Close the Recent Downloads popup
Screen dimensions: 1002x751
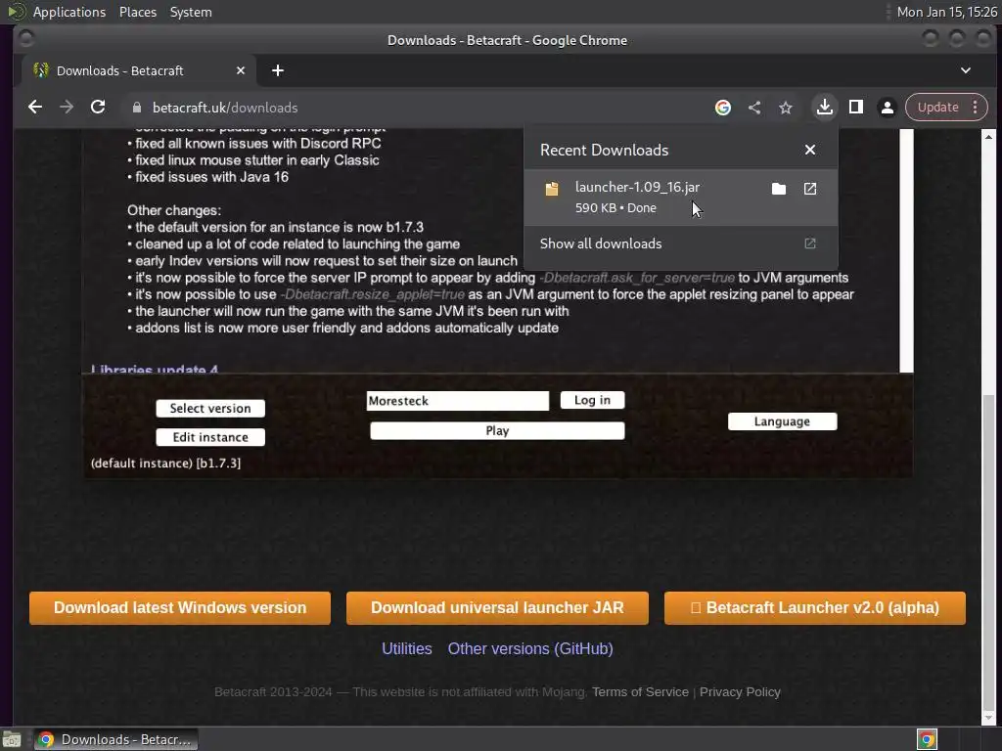pos(809,150)
